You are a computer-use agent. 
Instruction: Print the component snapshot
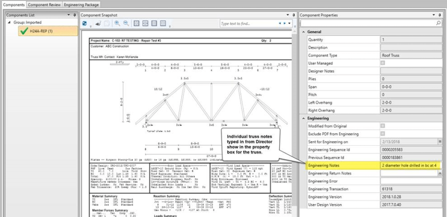coord(98,23)
